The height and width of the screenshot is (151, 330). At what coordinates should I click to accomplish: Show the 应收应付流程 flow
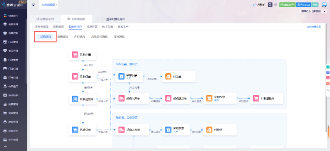coord(99,37)
